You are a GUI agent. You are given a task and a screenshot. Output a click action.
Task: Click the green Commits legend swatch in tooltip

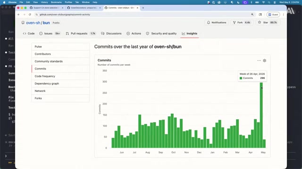tap(241, 78)
